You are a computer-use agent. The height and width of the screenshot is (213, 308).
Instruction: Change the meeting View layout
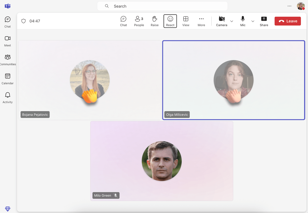186,21
